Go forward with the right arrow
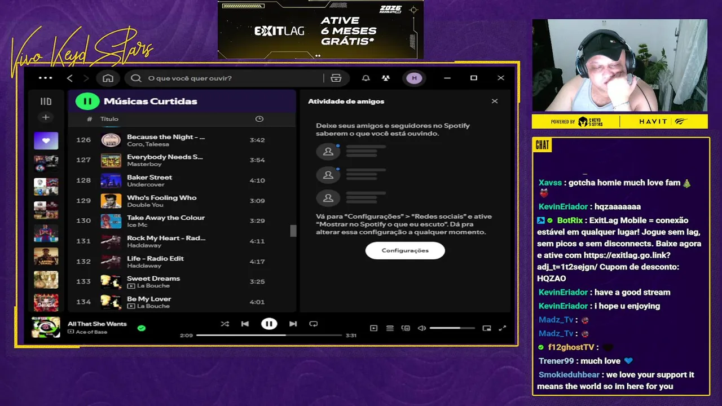 (86, 78)
